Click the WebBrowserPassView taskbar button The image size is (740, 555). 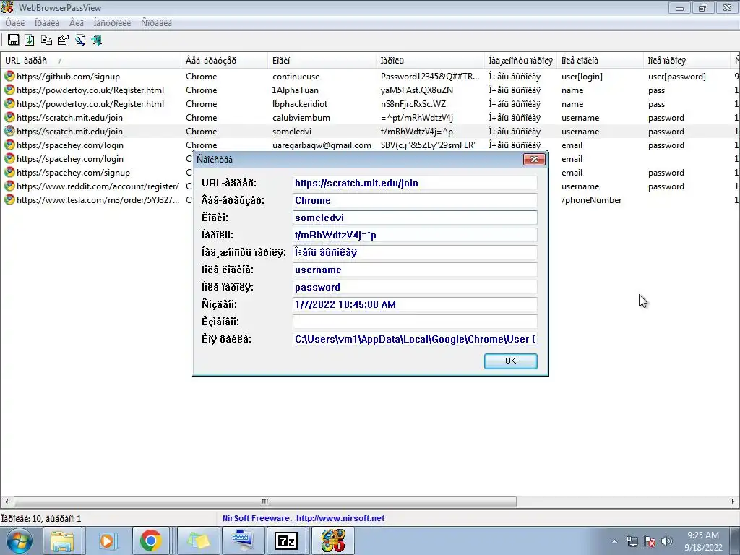[x=333, y=541]
